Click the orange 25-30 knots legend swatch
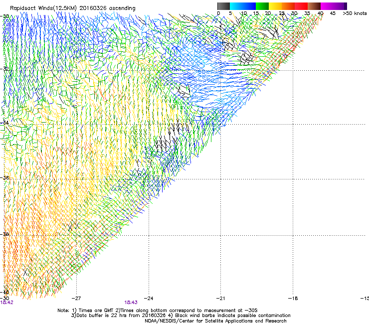 coord(288,6)
